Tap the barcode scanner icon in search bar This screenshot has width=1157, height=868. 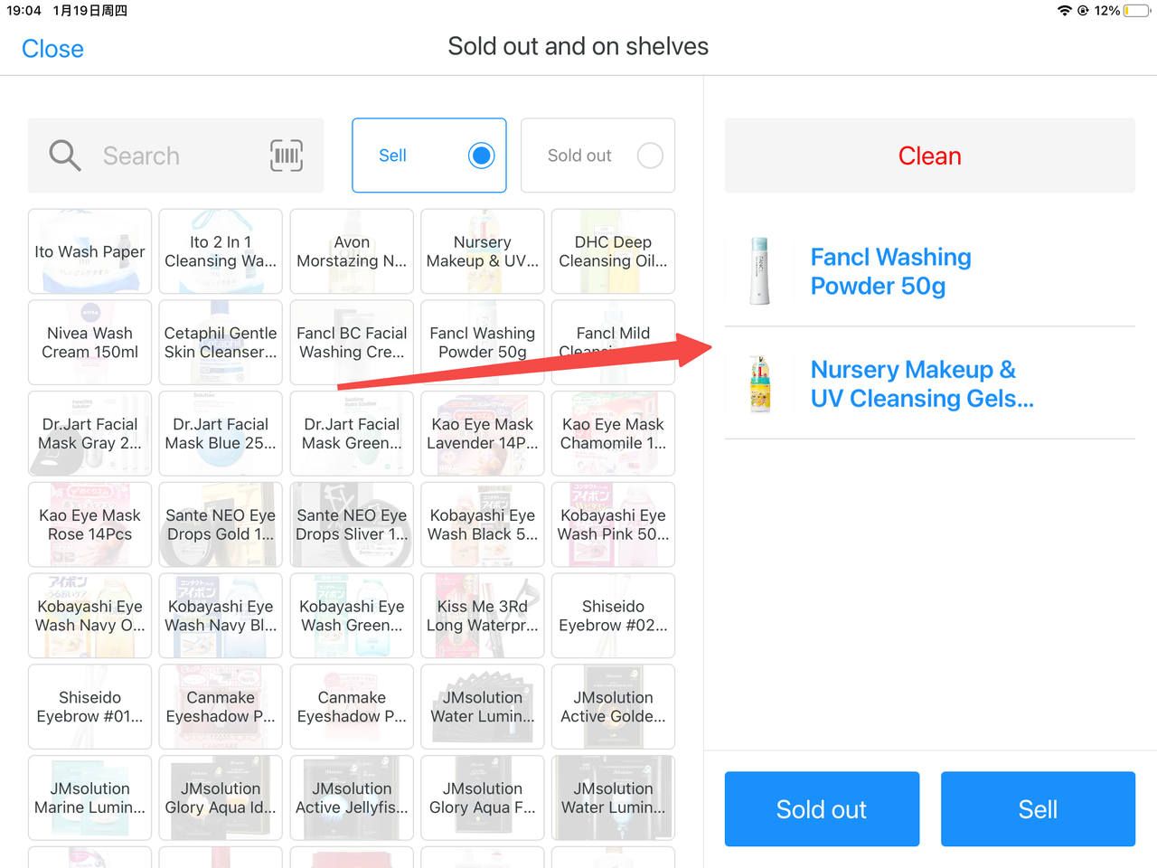click(287, 156)
